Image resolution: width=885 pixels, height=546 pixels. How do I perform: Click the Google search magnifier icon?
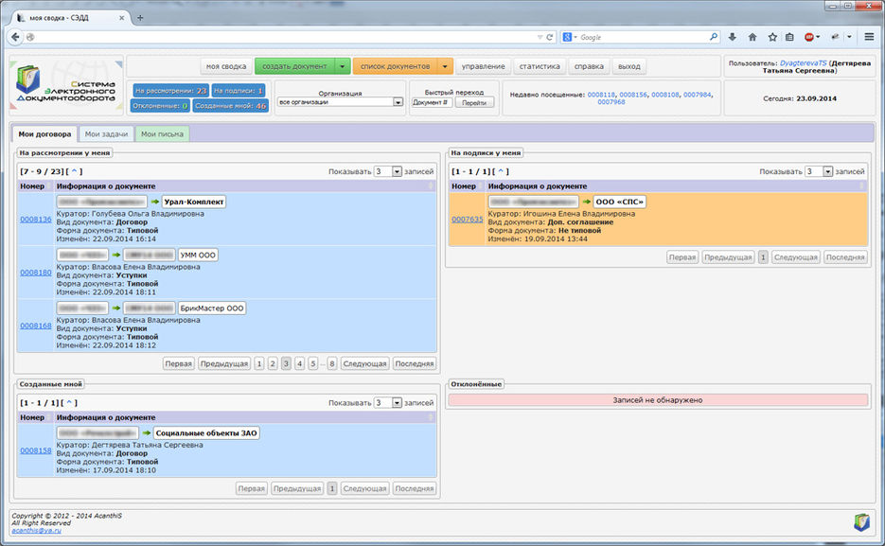[x=714, y=37]
